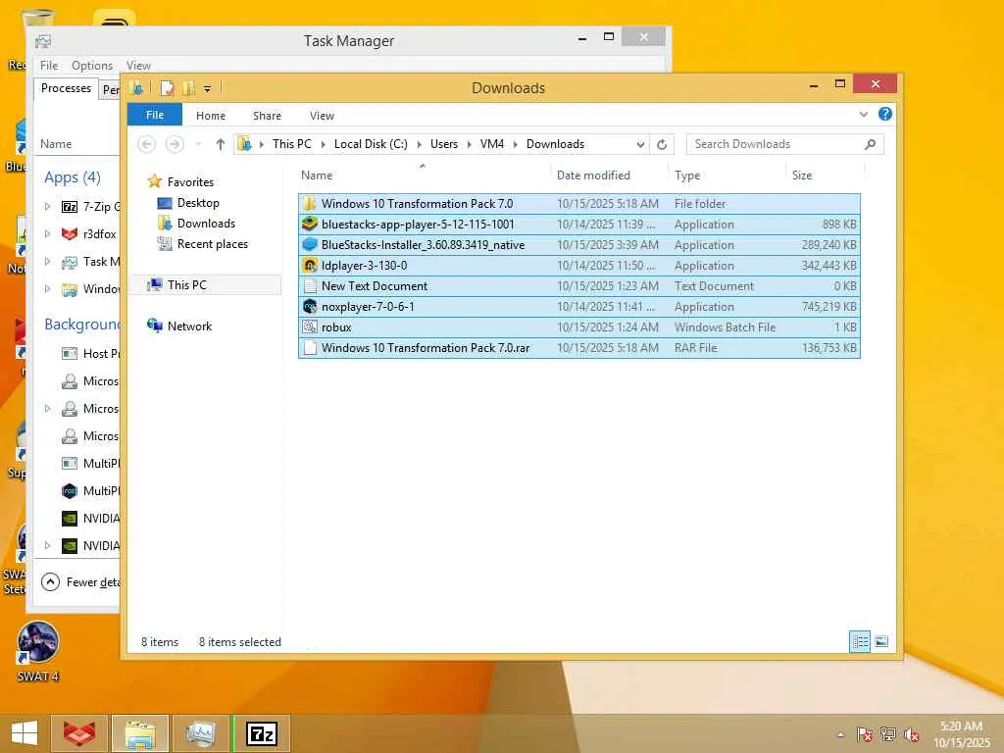
Task: Select Downloads under Favorites
Action: coord(206,224)
